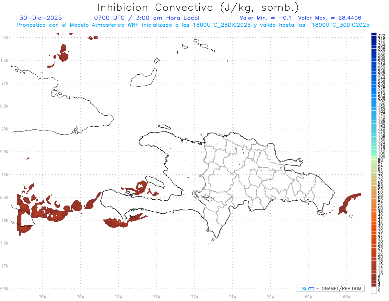Click the '22N' latitude label
The width and height of the screenshot is (389, 301).
point(5,37)
